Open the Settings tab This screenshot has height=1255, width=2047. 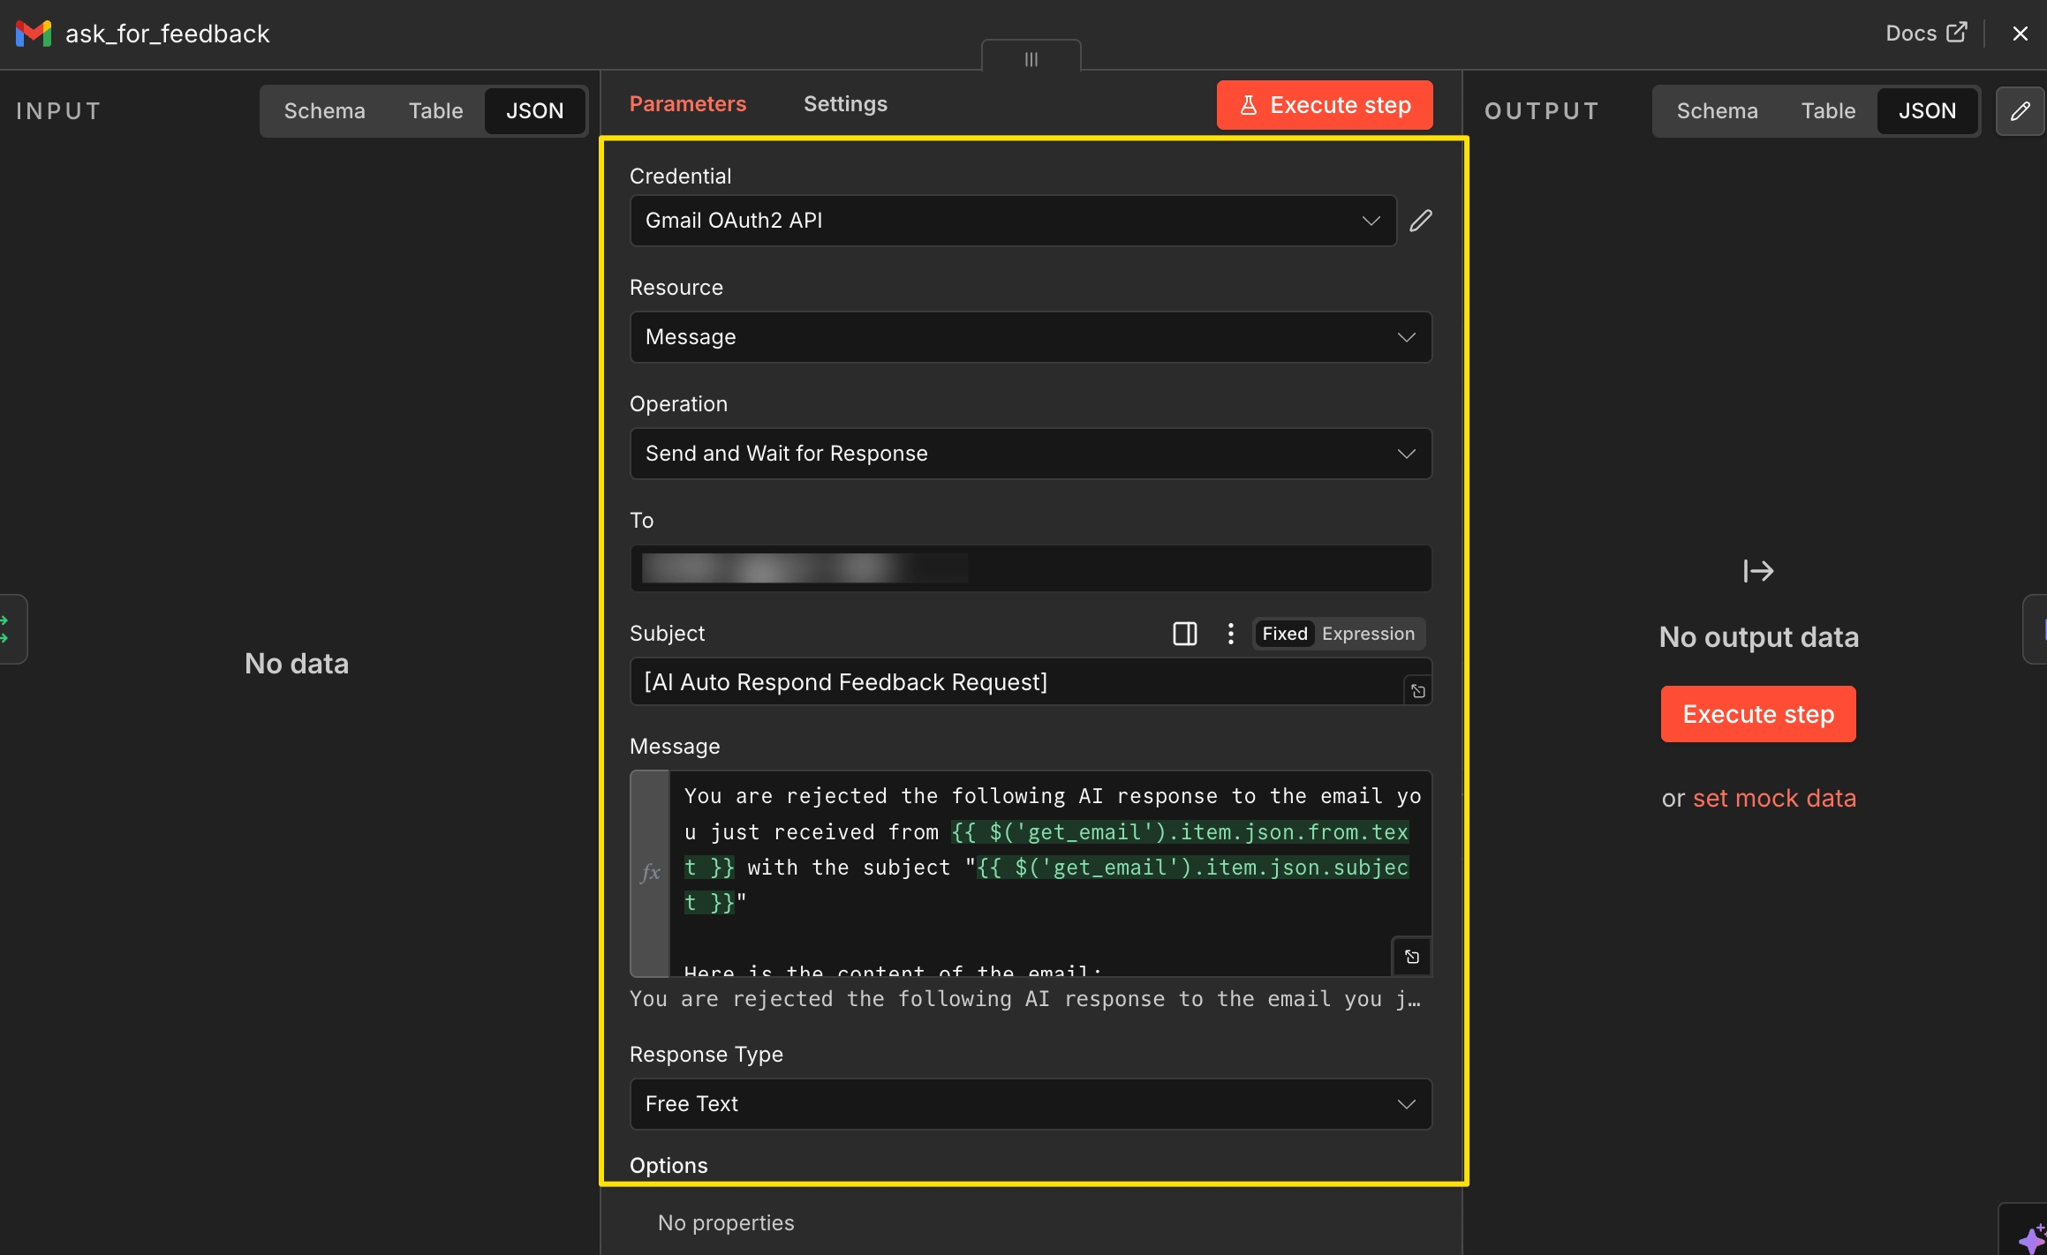coord(845,104)
